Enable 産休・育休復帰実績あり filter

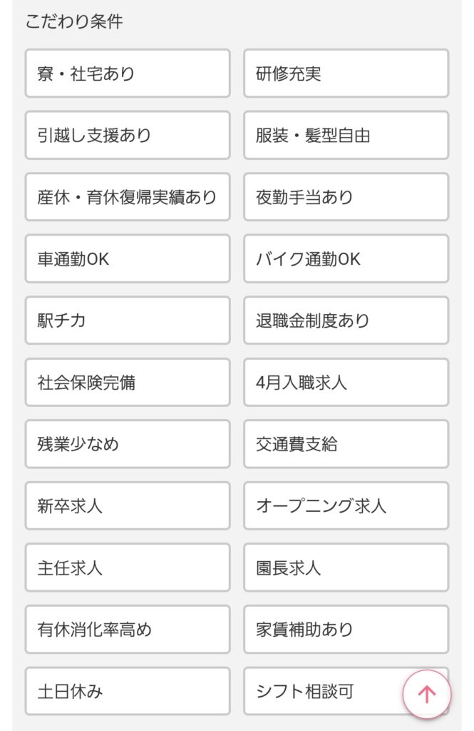[127, 197]
